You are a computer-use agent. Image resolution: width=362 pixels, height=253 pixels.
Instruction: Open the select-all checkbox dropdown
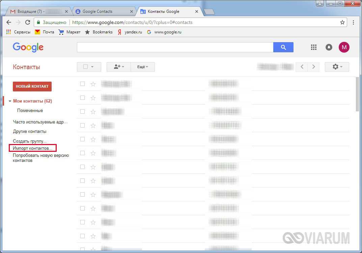click(89, 67)
